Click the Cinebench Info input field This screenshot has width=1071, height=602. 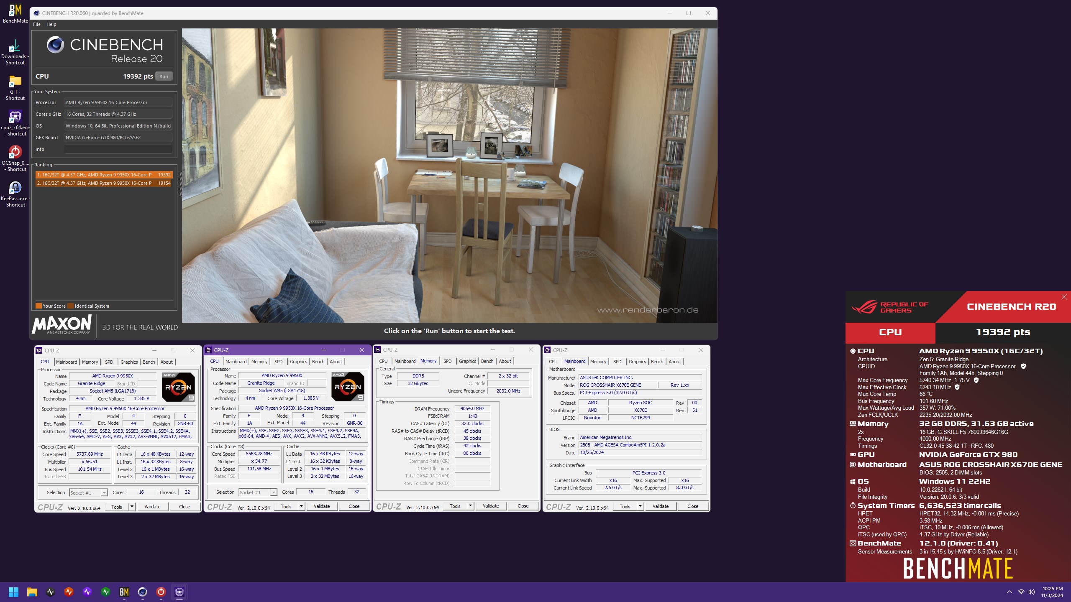click(x=118, y=149)
